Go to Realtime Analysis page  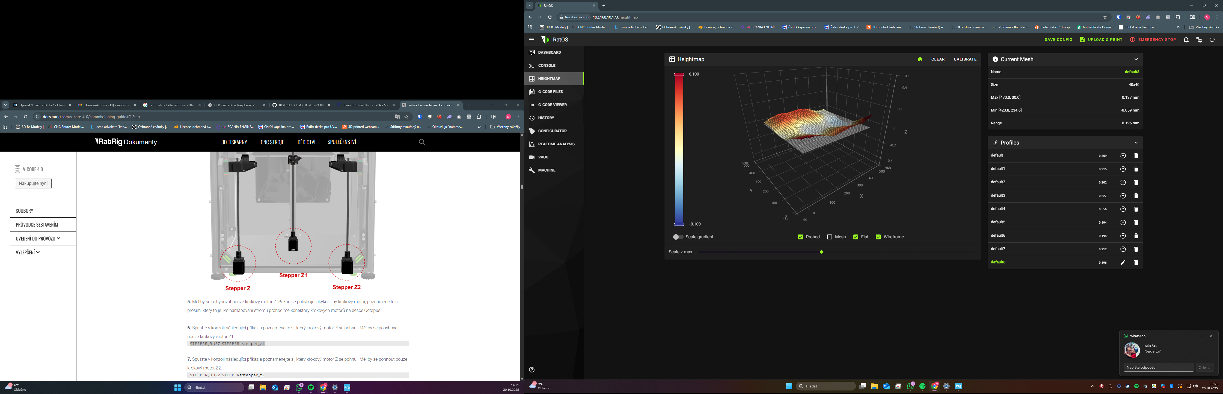click(x=556, y=144)
